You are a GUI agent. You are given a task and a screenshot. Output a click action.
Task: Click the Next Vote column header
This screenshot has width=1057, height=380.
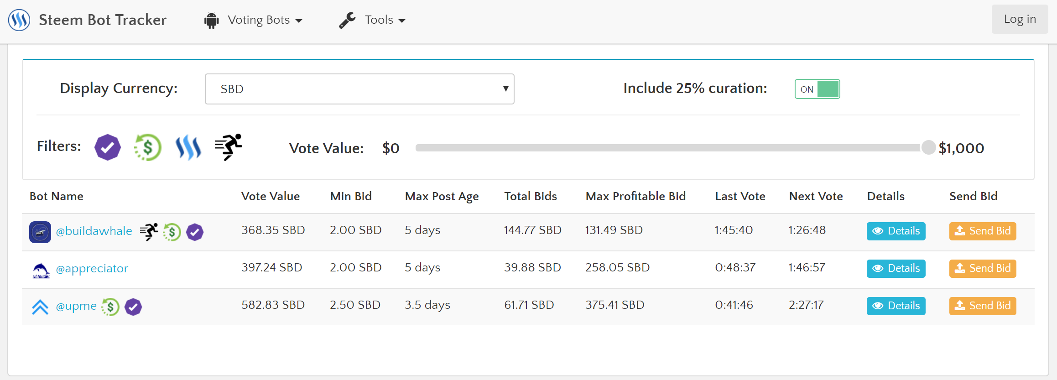816,197
